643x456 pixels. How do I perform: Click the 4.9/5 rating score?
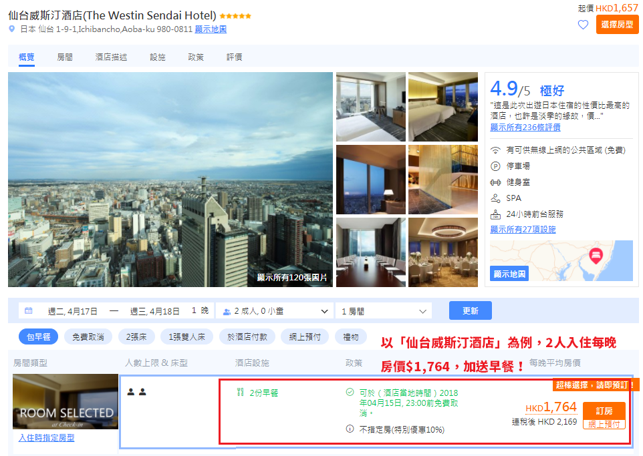[510, 89]
